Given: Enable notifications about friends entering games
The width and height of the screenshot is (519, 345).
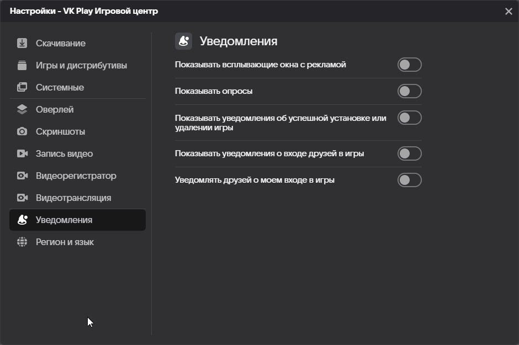Looking at the screenshot, I should (409, 153).
